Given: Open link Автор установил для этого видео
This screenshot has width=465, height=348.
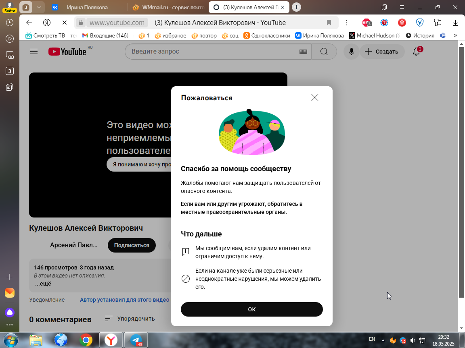Looking at the screenshot, I should click(x=125, y=300).
